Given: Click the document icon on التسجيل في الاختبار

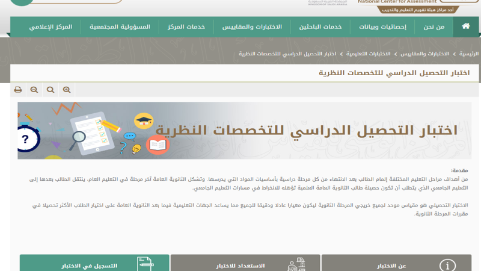Looking at the screenshot, I should (145, 264).
